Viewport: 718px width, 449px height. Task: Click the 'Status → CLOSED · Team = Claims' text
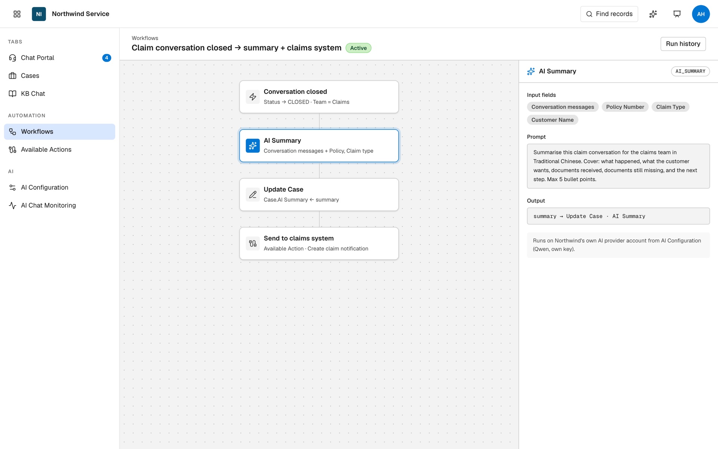click(306, 102)
